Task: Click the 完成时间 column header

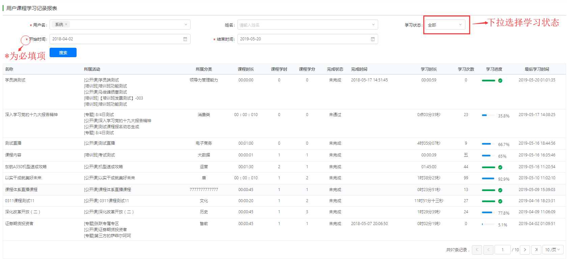Action: 359,69
